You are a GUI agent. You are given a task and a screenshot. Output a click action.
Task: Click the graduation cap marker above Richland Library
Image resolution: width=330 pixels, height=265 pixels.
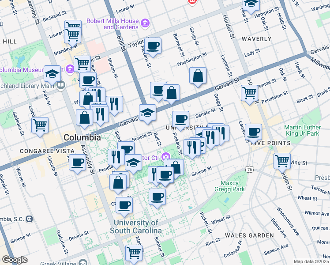coord(52,74)
